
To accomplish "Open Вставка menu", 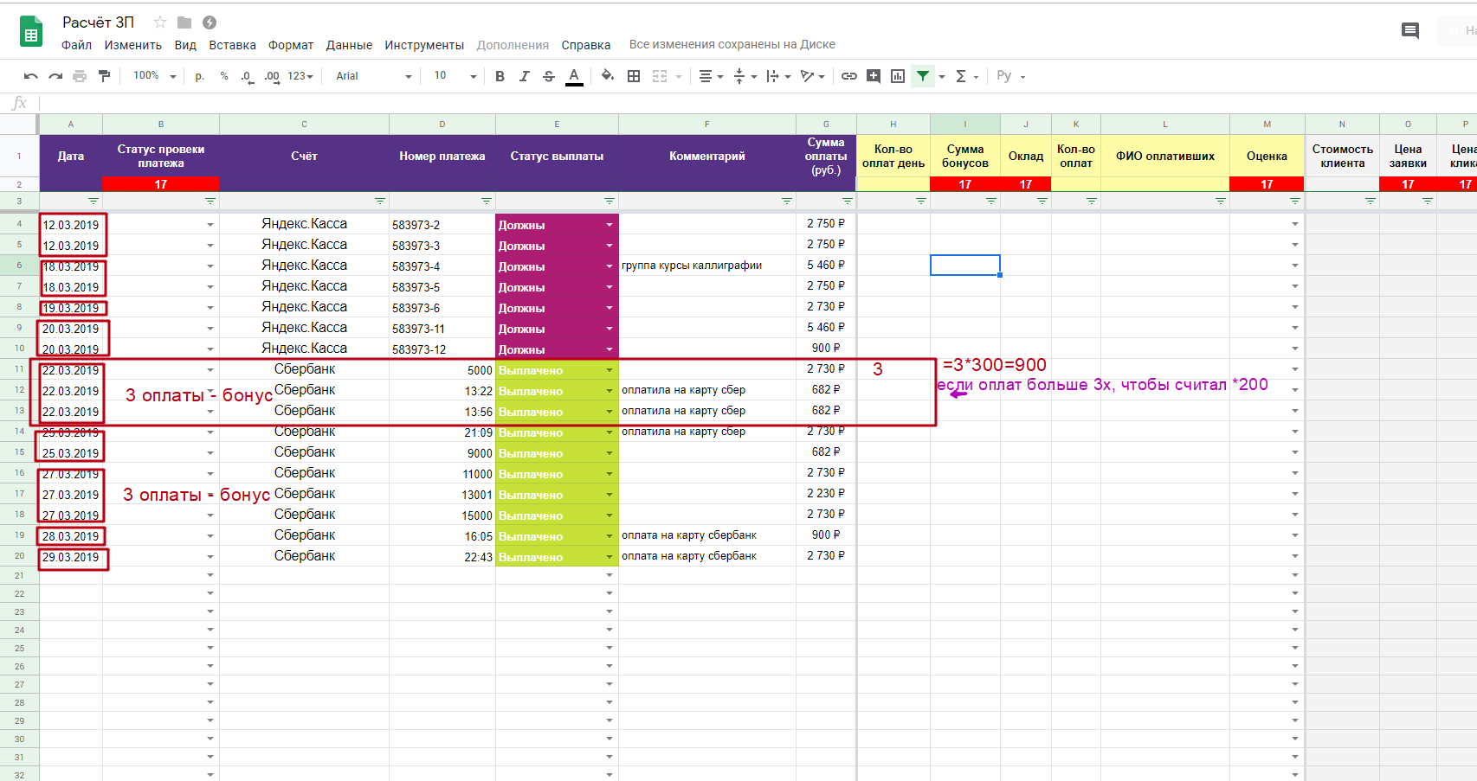I will point(232,45).
